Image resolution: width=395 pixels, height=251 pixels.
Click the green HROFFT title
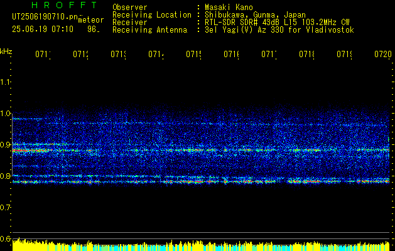[x=65, y=5]
